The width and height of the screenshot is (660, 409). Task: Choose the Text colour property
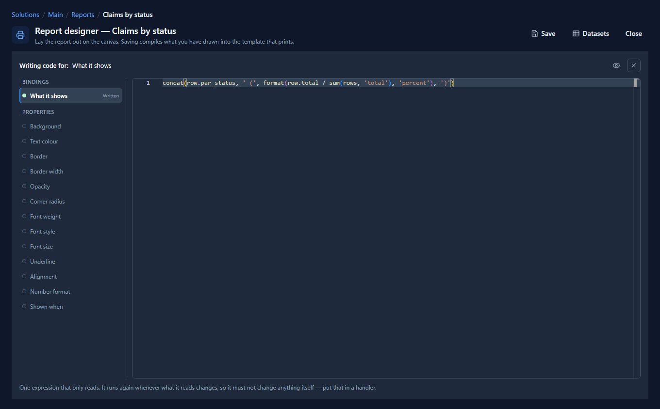click(x=71, y=142)
